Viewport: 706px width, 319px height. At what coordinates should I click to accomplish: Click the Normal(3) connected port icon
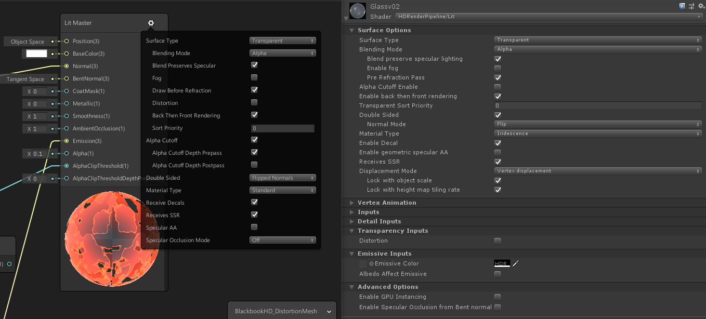pyautogui.click(x=67, y=66)
